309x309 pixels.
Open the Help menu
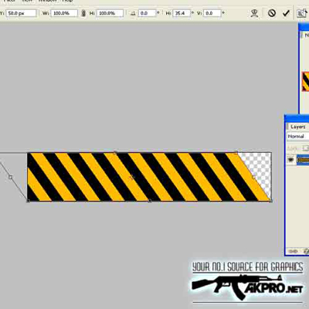(68, 1)
